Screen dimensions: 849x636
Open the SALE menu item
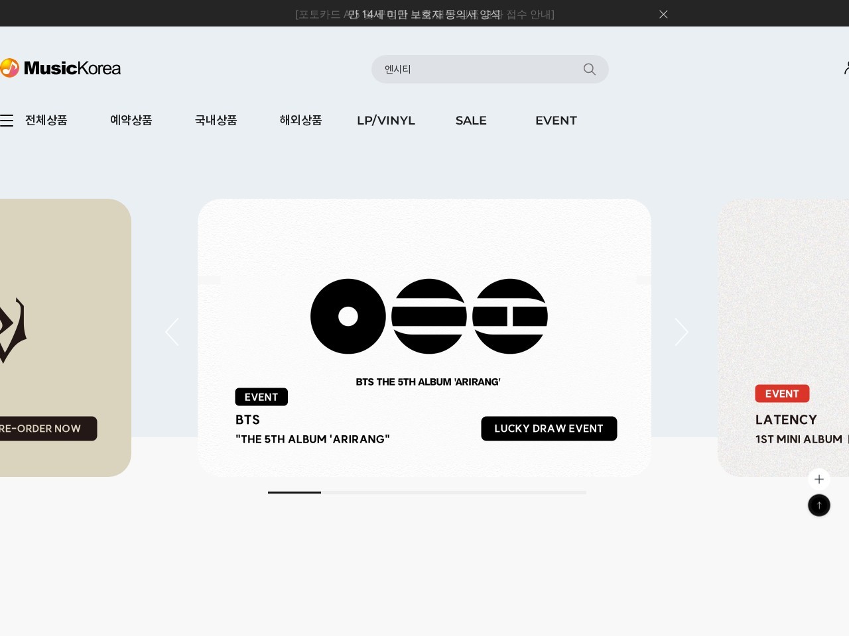click(x=471, y=121)
